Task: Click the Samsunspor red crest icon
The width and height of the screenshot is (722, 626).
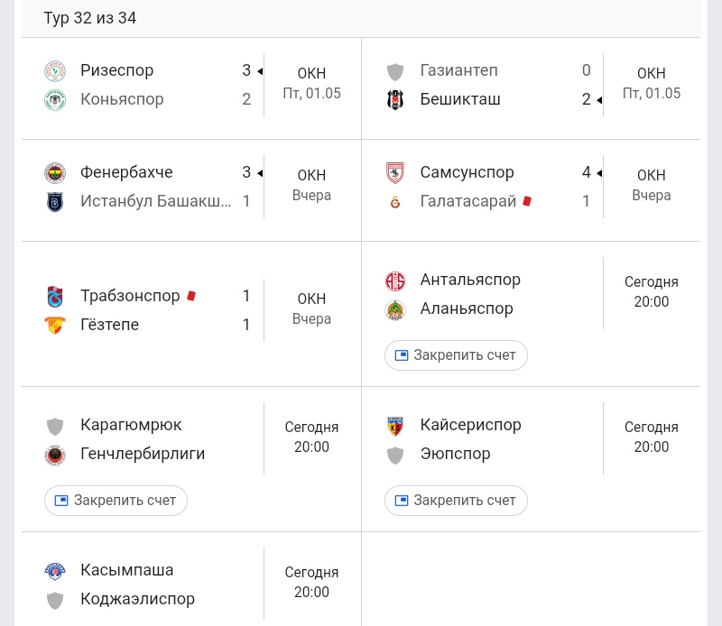Action: tap(395, 173)
